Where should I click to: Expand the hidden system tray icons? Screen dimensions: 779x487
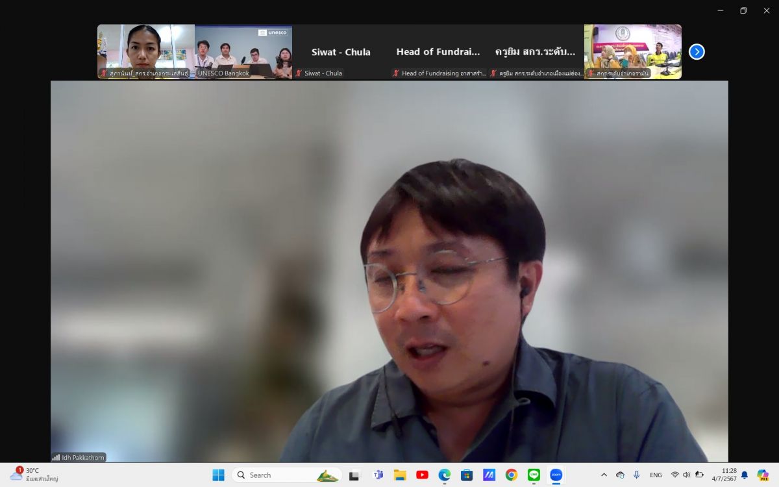604,475
